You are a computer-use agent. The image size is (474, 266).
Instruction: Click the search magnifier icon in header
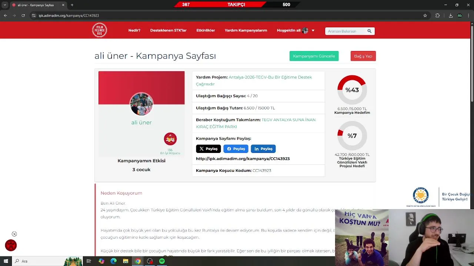tap(369, 31)
